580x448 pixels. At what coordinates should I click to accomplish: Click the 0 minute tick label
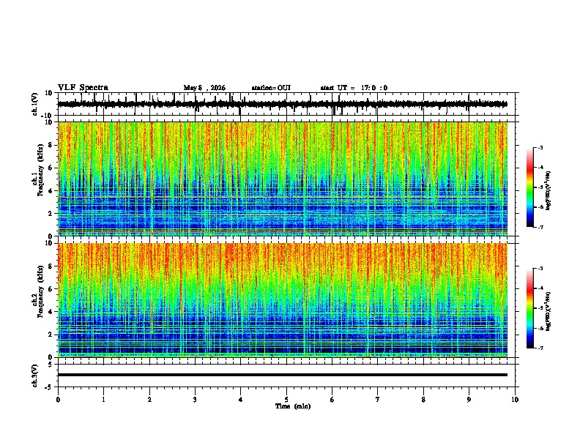pos(58,400)
